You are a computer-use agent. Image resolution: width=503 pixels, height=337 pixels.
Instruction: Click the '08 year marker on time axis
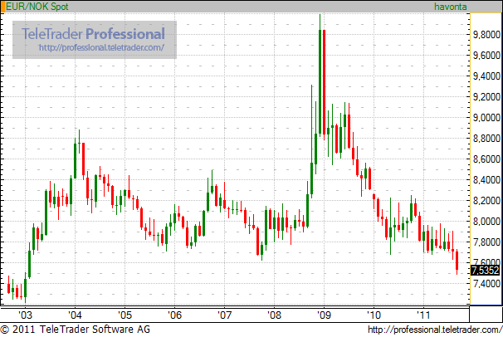274,315
